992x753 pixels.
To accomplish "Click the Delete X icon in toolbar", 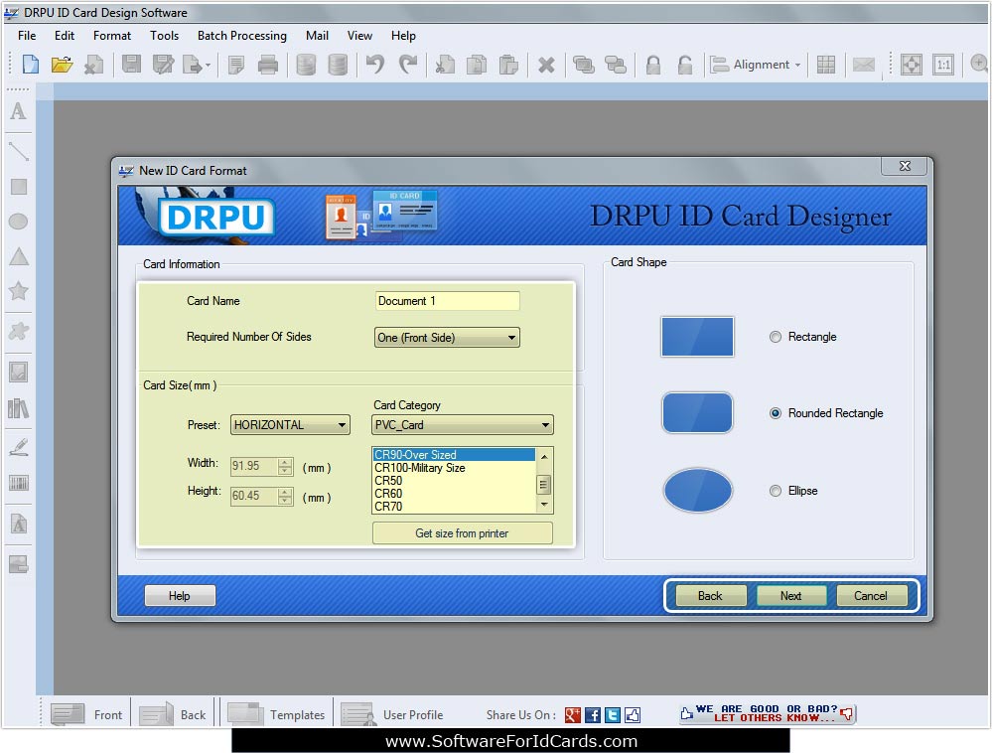I will tap(546, 65).
